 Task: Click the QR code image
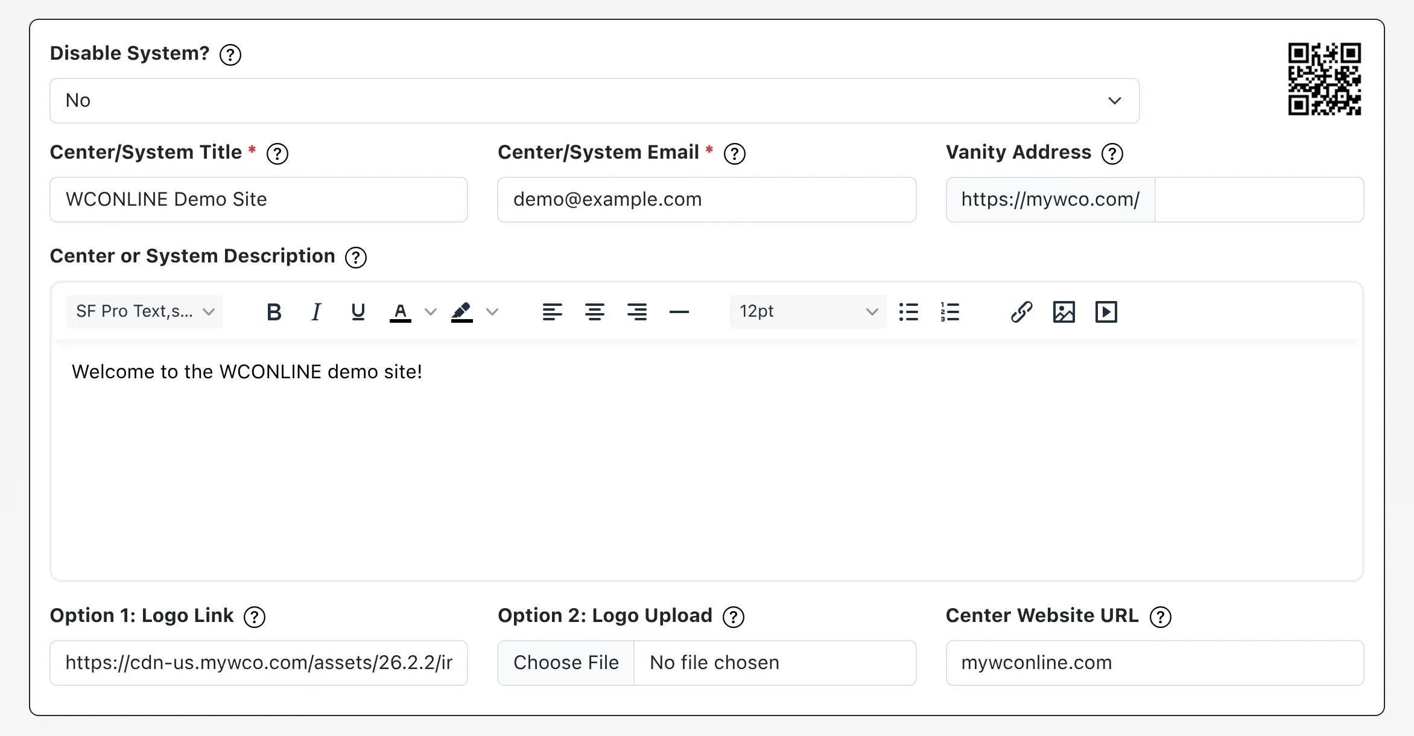[1325, 79]
